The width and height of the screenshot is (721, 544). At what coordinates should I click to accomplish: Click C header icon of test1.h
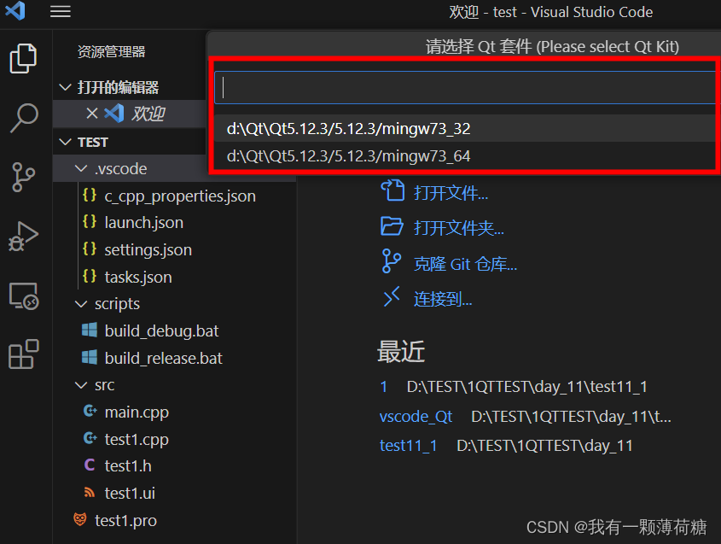(90, 465)
